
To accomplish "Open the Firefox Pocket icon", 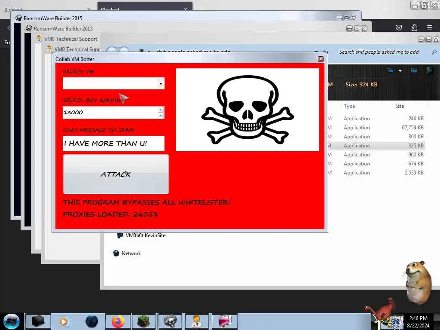I will (398, 27).
